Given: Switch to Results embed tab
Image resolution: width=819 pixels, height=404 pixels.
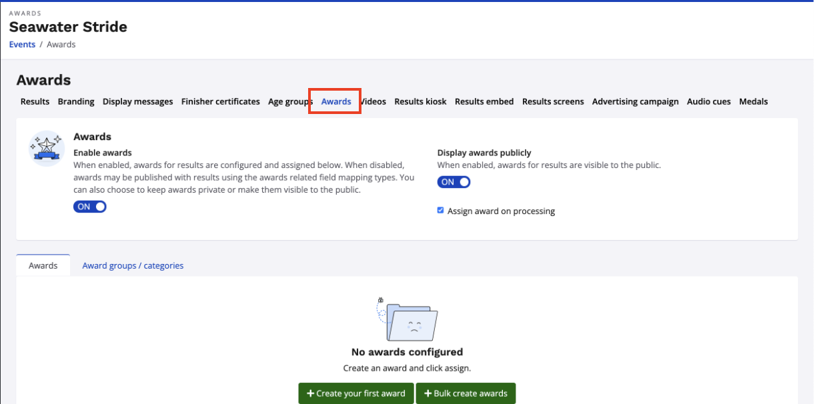Looking at the screenshot, I should 484,102.
